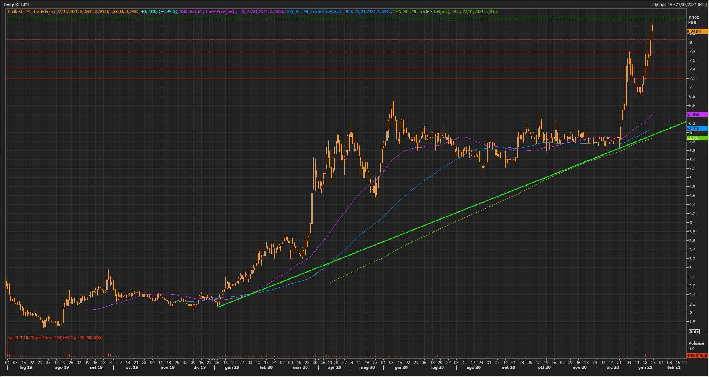Select the thick green ascending trendline
The image size is (709, 377).
point(452,214)
